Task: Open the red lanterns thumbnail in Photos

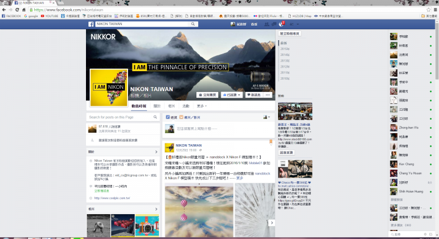Action: click(123, 226)
